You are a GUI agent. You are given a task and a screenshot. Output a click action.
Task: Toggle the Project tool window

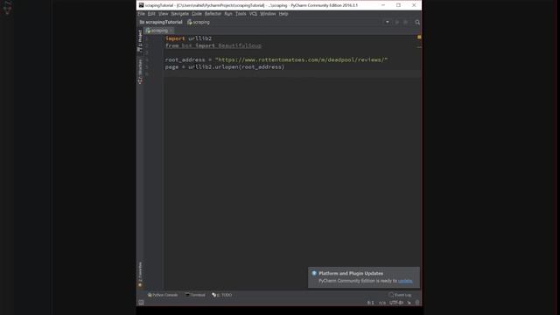[x=140, y=41]
